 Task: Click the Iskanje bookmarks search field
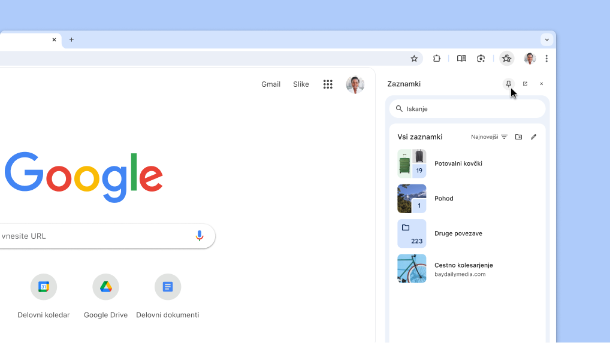pyautogui.click(x=467, y=109)
